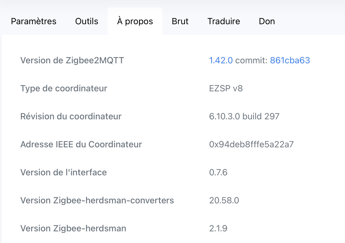Click the Version de Zigbee2MQTT label
Screen dimensions: 345x243
coord(72,60)
